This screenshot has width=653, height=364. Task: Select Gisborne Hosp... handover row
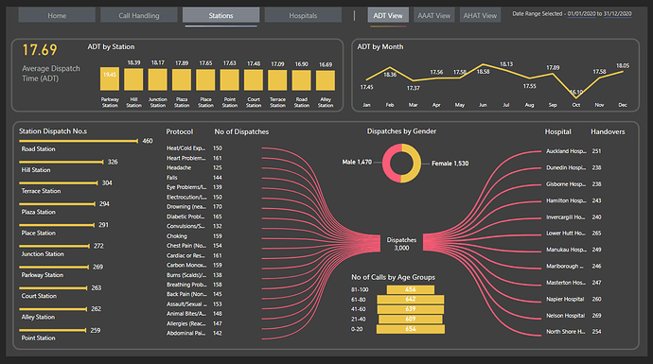point(574,183)
